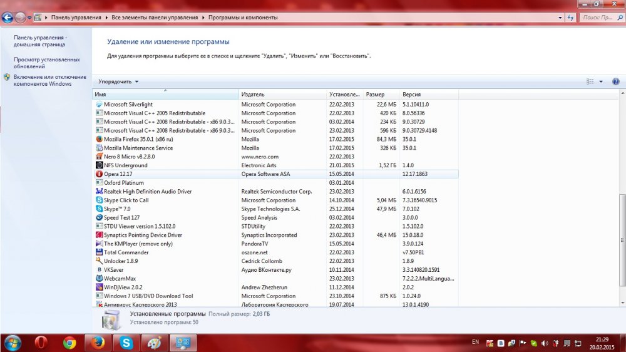This screenshot has width=626, height=352.
Task: Go back with the navigation arrow
Action: coord(7,18)
